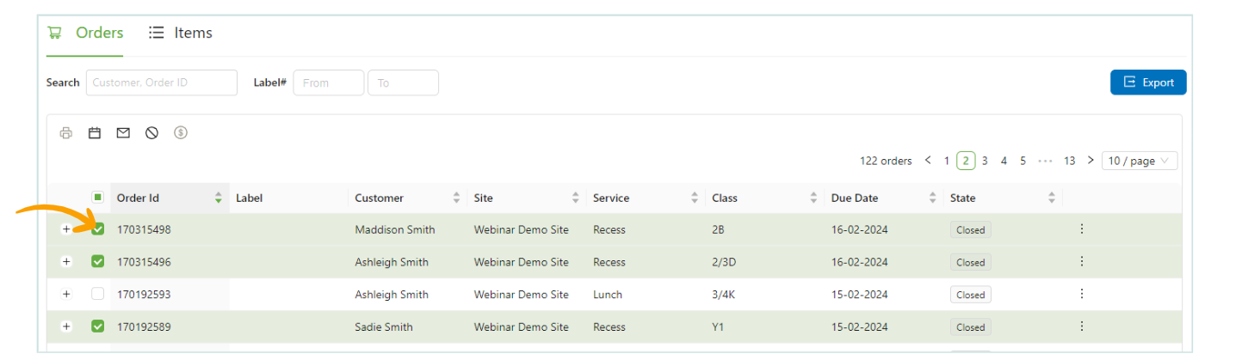Click the Customer, Order ID search field
Viewport: 1242px width, 360px height.
pos(162,82)
